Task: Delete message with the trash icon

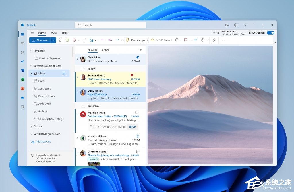Action: coord(60,40)
